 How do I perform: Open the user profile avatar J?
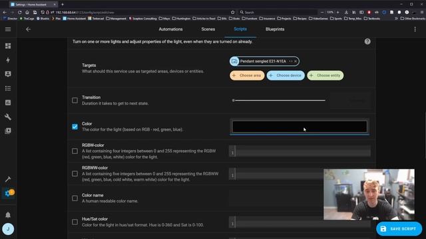tap(8, 229)
